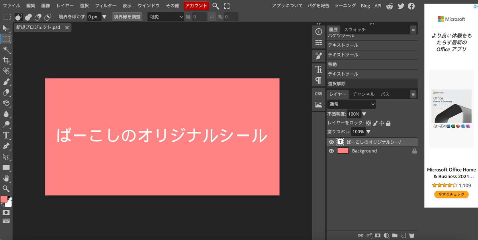Open the ファイル menu
This screenshot has height=240, width=478.
coord(12,6)
